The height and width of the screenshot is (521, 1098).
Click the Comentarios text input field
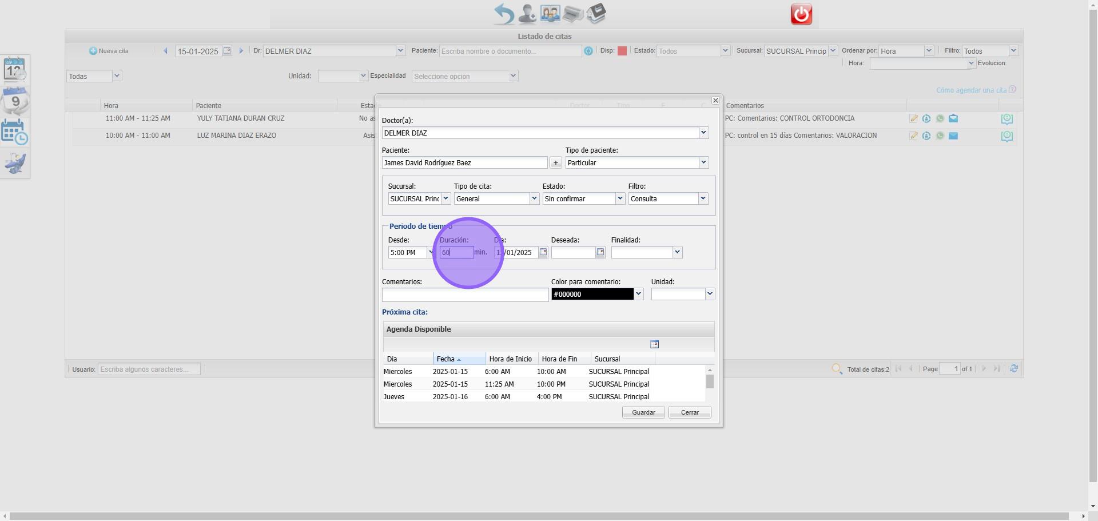465,295
